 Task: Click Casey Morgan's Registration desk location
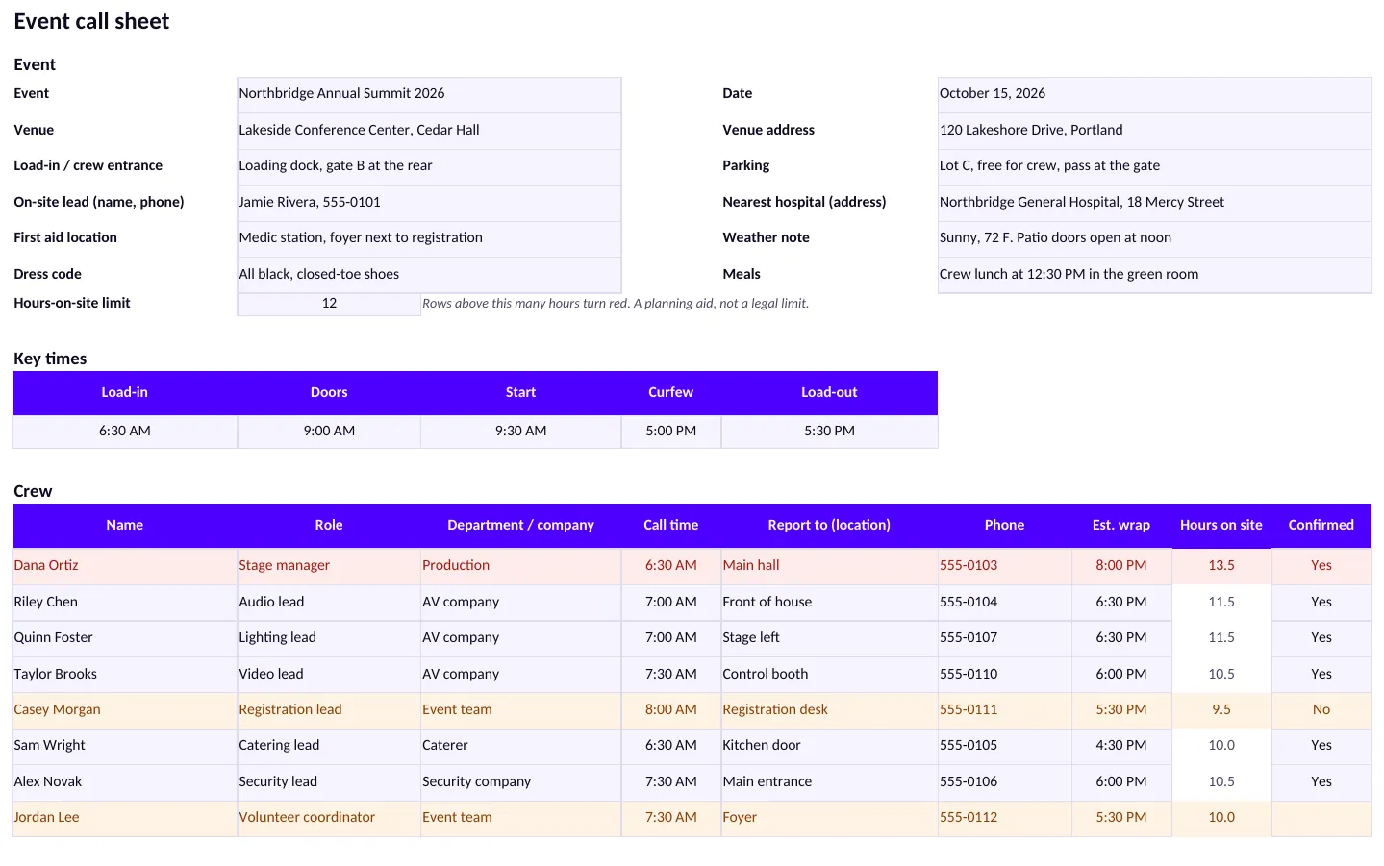[829, 710]
